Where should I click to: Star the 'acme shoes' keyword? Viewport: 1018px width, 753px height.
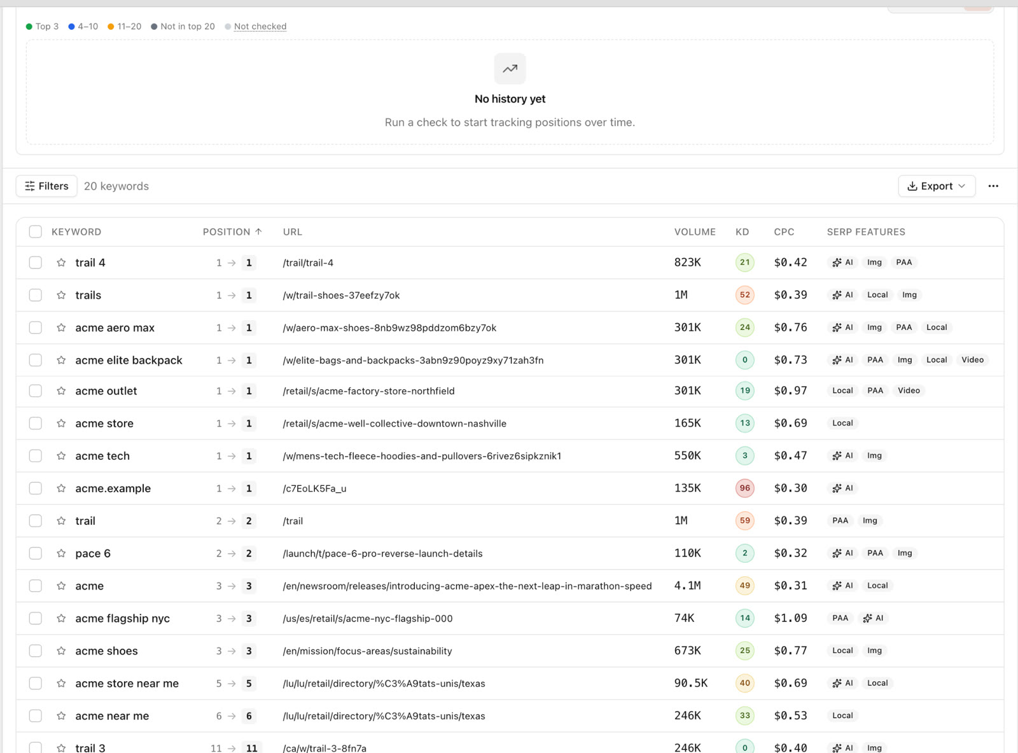coord(61,651)
